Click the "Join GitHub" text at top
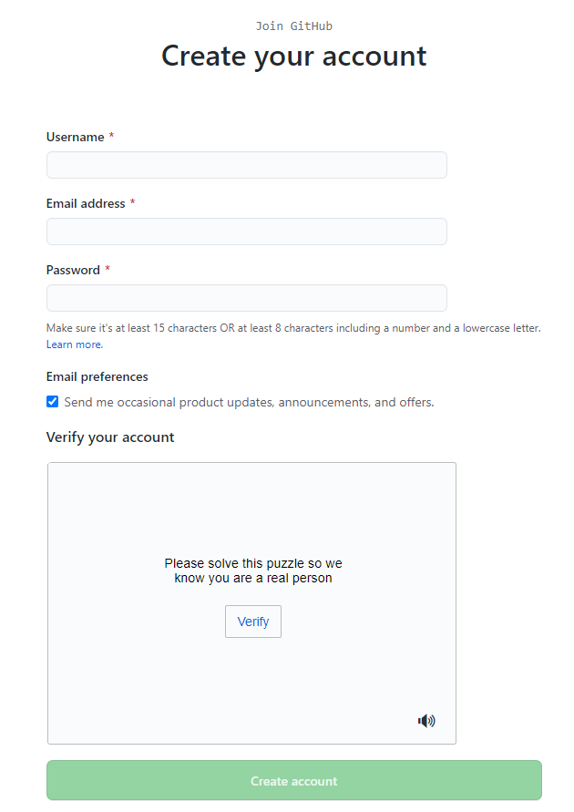Viewport: 574px width, 812px height. [294, 26]
